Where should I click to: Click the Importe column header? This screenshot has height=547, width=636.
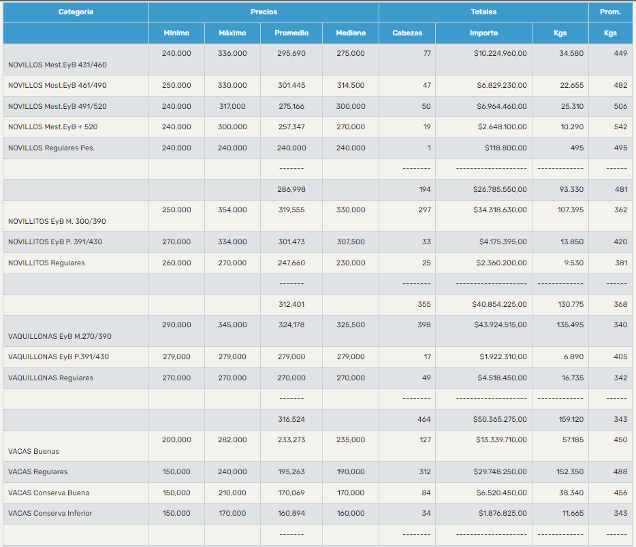(483, 33)
